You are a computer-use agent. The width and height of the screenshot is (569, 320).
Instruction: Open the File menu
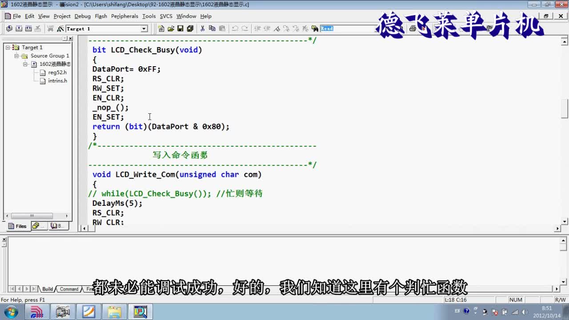pyautogui.click(x=17, y=16)
